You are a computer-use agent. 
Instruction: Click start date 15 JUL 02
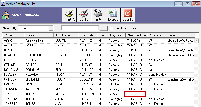[x=86, y=45]
